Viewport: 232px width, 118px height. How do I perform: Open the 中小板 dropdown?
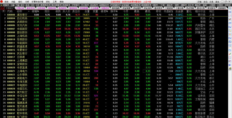coord(85,5)
